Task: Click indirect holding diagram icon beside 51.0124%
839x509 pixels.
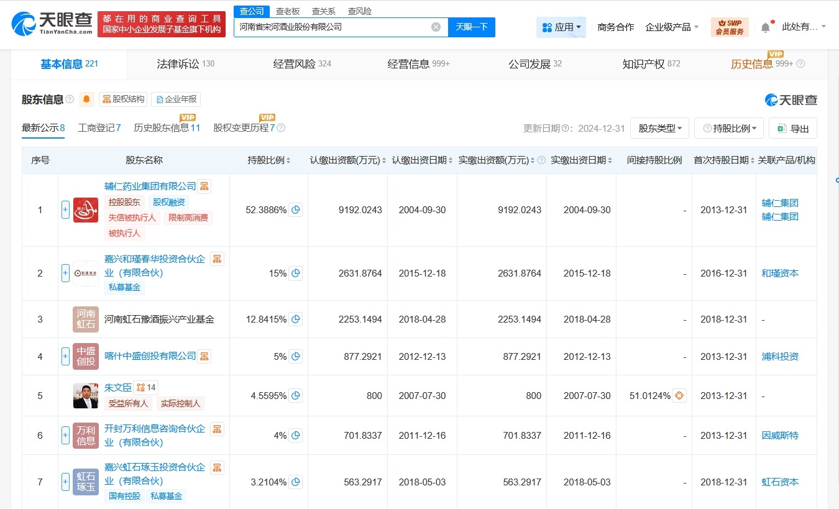Action: [679, 395]
